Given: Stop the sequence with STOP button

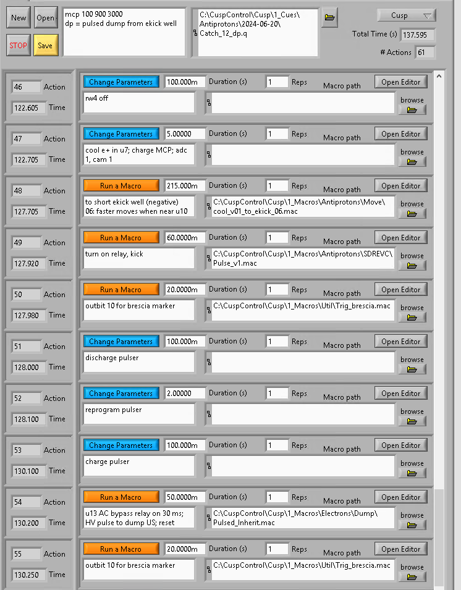Looking at the screenshot, I should tap(19, 46).
